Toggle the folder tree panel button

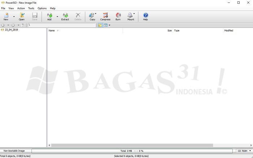click(100, 25)
